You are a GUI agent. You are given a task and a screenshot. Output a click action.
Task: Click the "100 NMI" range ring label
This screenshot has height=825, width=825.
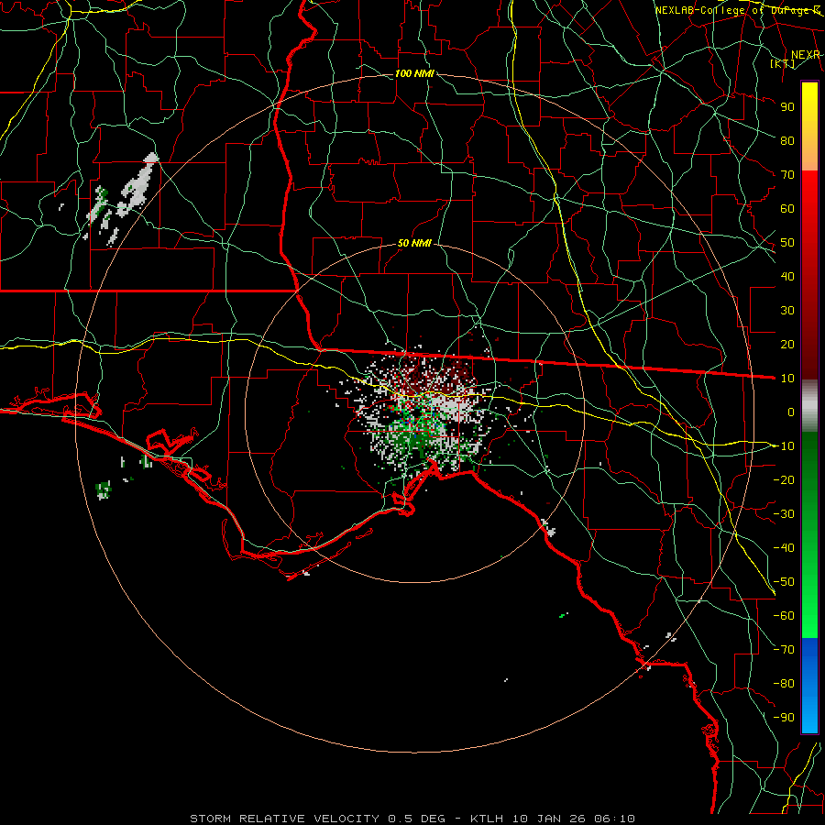tap(414, 73)
